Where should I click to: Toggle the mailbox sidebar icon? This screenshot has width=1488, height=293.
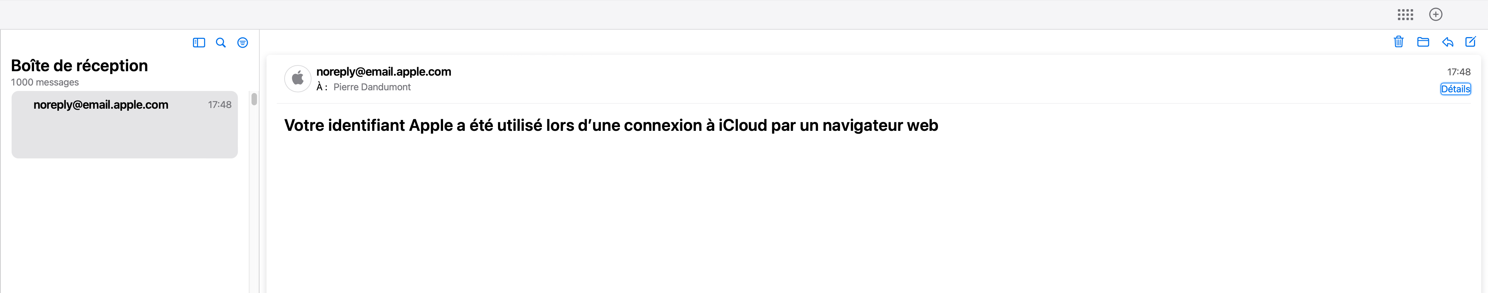199,43
